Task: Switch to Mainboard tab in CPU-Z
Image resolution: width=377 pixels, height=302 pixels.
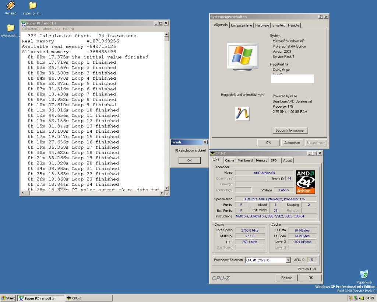Action: click(245, 160)
